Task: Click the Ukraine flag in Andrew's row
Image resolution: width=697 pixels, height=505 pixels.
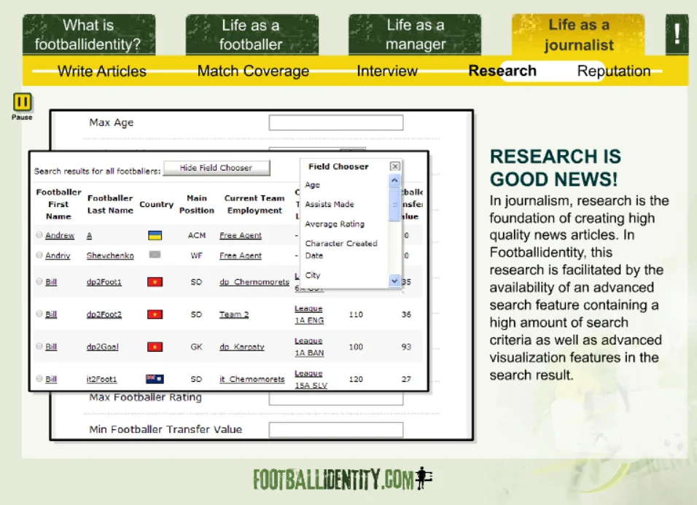Action: pos(155,235)
